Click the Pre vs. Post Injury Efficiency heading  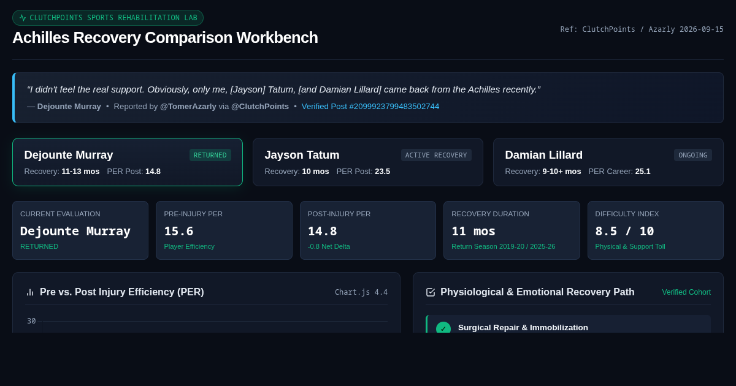pos(122,292)
